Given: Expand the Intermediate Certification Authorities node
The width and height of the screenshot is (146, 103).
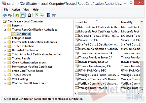Looking at the screenshot, I should 5,42.
